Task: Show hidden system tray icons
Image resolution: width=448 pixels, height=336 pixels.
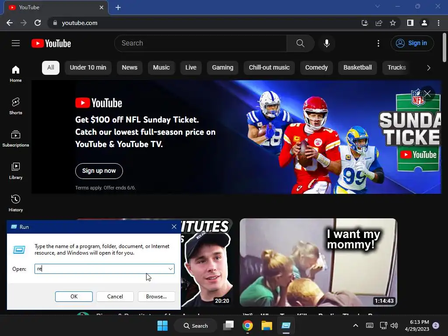Action: pyautogui.click(x=356, y=325)
